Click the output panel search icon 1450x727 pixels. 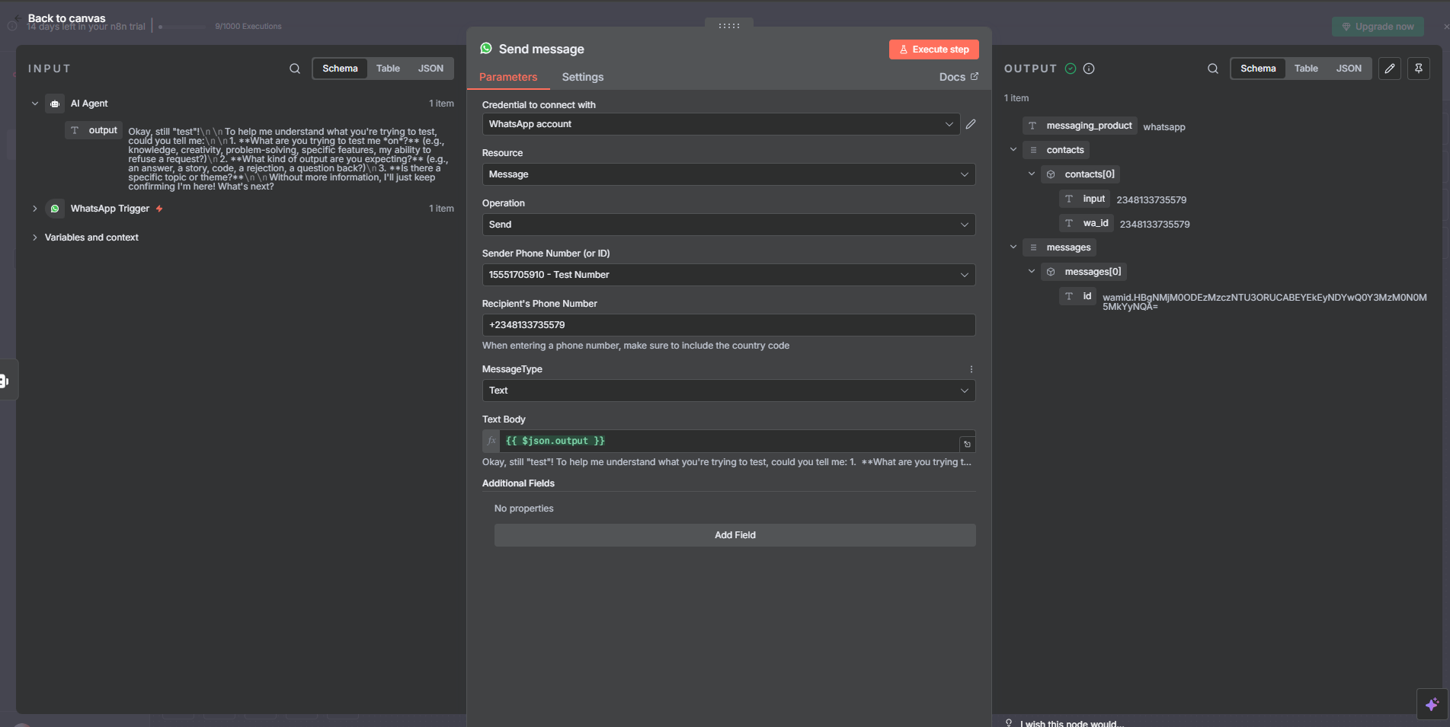click(x=1212, y=69)
